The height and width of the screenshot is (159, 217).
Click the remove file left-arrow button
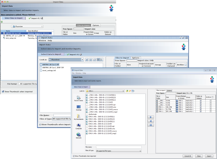(x=151, y=121)
